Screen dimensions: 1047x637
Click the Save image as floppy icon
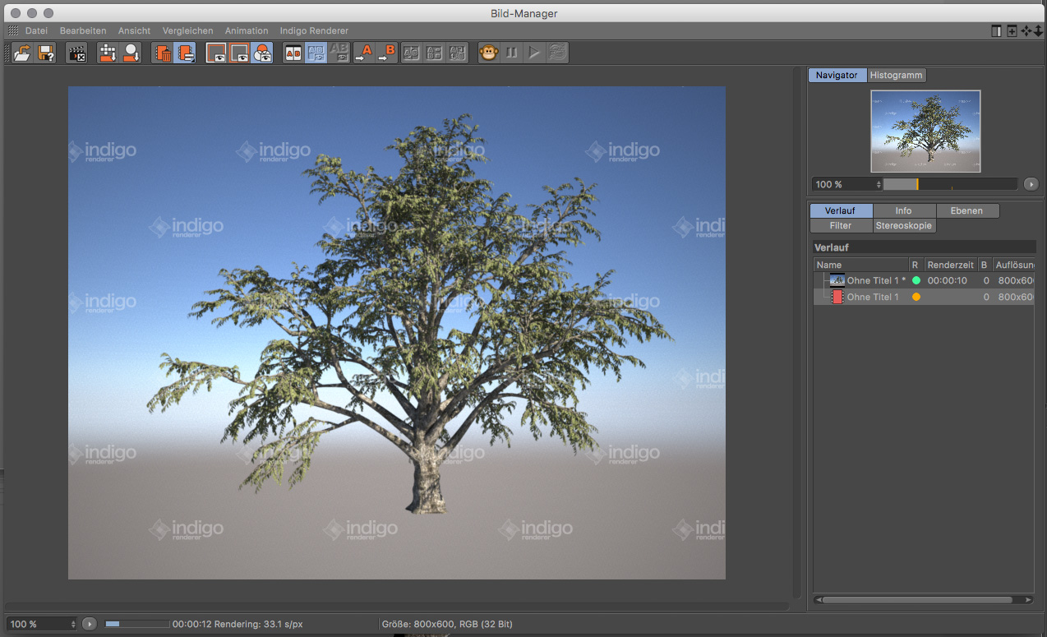click(46, 53)
